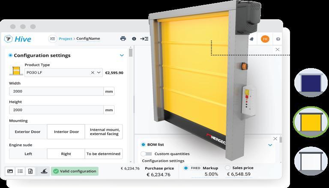Click the 5.00% markup value
This screenshot has height=188, width=329.
(211, 174)
